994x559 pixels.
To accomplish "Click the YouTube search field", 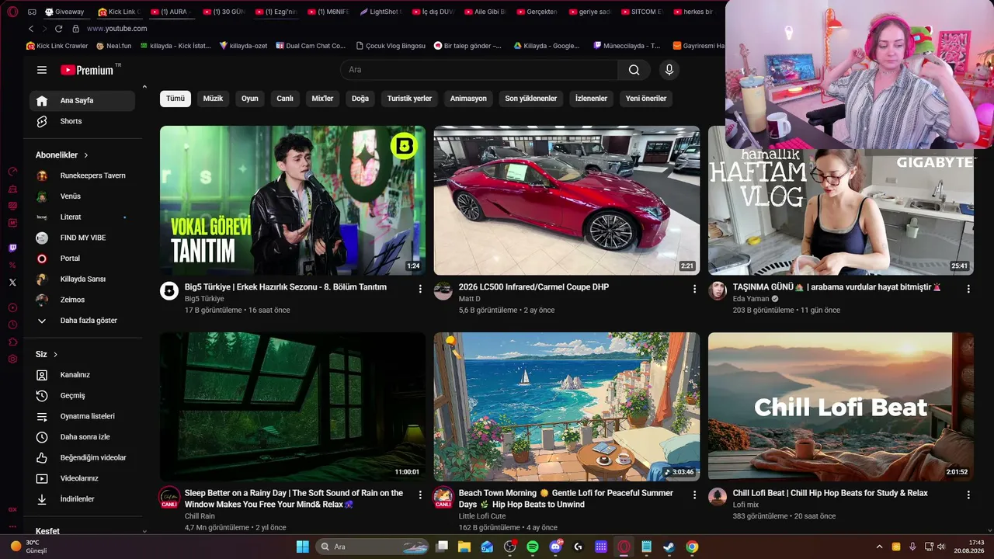I will [479, 70].
